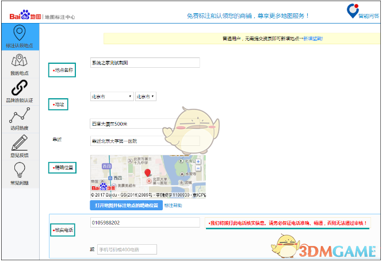This screenshot has width=382, height=262.
Task: Expand the province dropdown showing 北京市
Action: click(112, 97)
